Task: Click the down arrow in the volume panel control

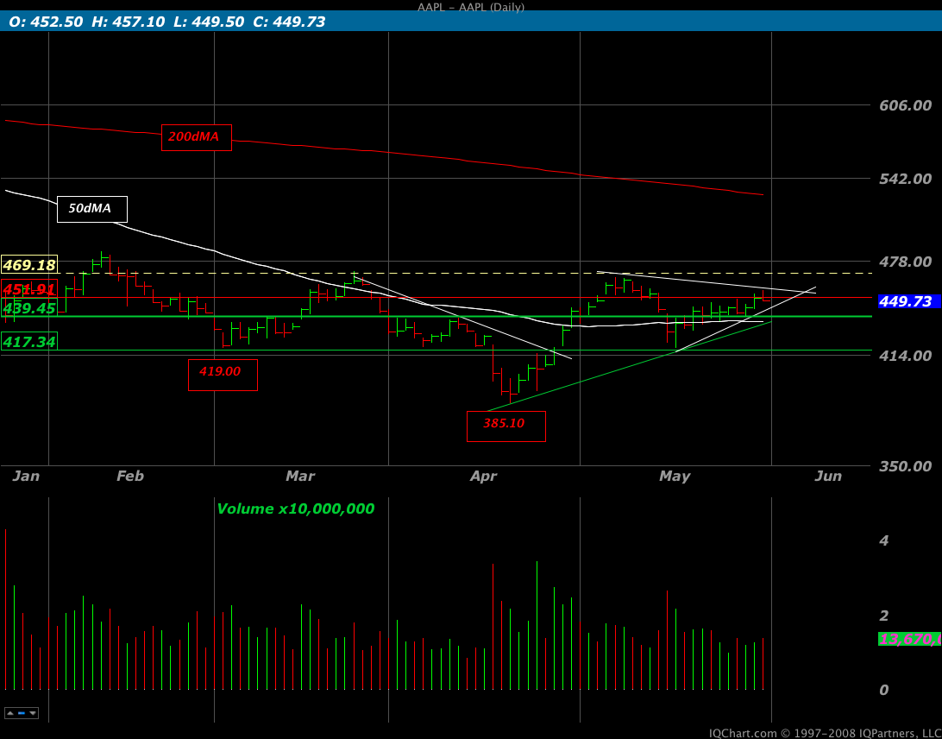Action: 33,713
